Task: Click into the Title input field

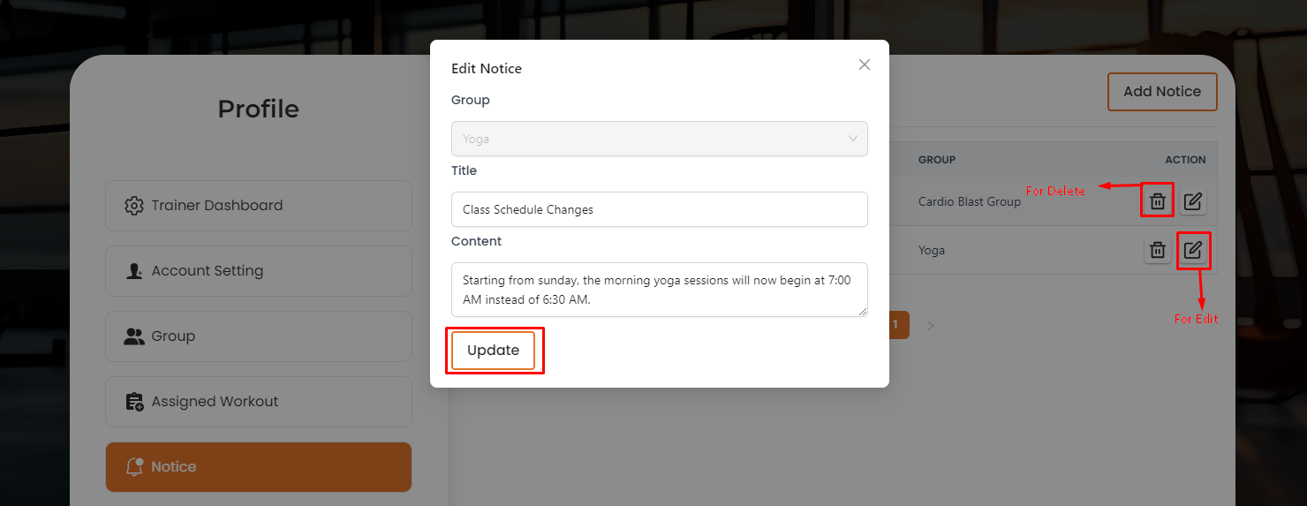Action: click(x=658, y=209)
